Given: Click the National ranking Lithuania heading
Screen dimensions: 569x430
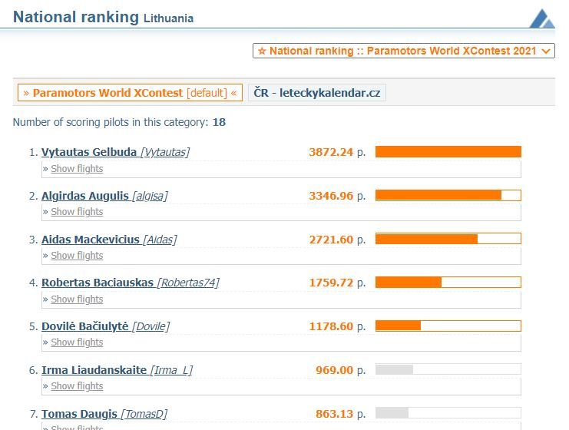Looking at the screenshot, I should (103, 17).
